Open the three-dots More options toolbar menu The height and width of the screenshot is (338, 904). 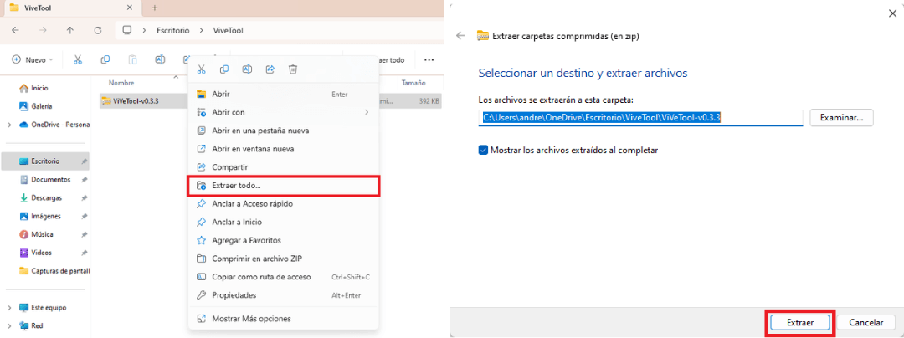[x=429, y=60]
